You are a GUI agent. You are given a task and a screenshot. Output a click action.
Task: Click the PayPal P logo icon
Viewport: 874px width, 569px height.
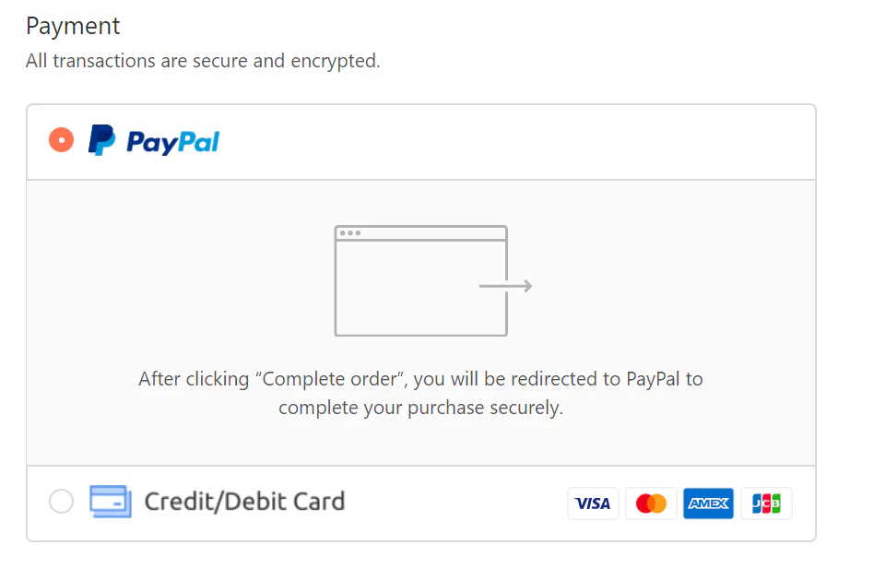click(x=102, y=140)
